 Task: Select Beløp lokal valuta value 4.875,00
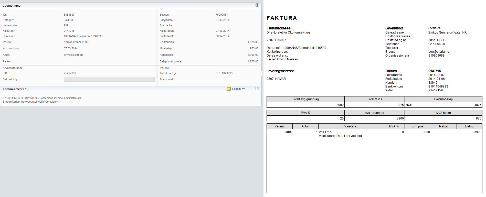click(253, 62)
